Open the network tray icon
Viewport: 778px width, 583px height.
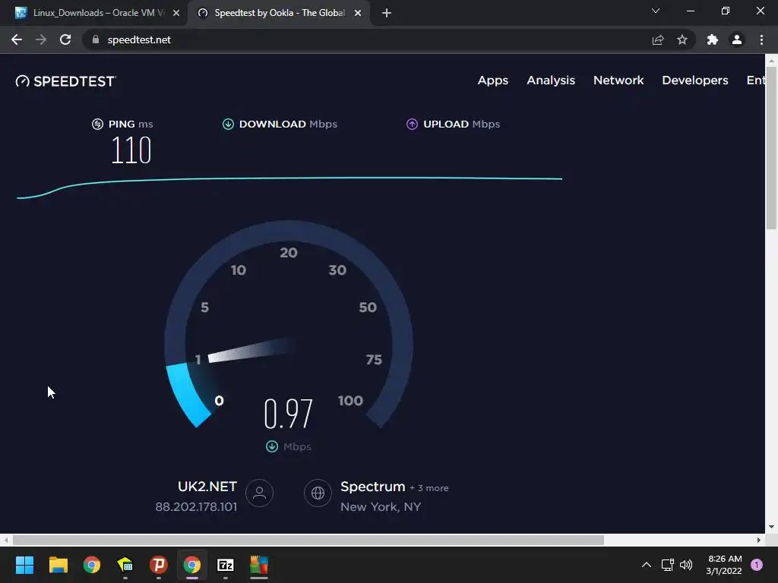pyautogui.click(x=667, y=565)
